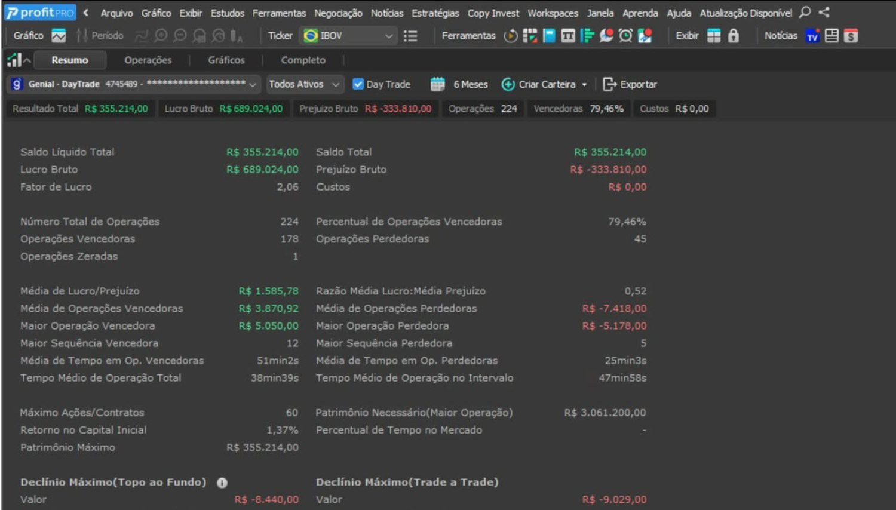The width and height of the screenshot is (896, 510).
Task: Open the alarm clock alerts icon
Action: [x=625, y=36]
